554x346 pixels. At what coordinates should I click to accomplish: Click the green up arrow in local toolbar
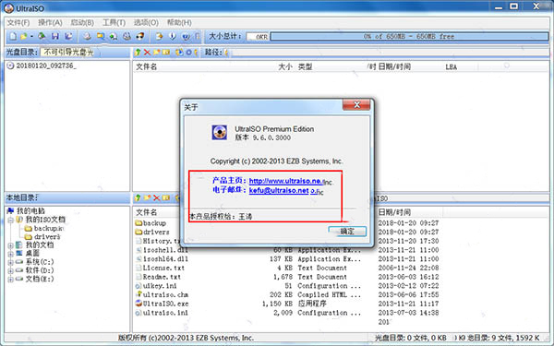(138, 197)
